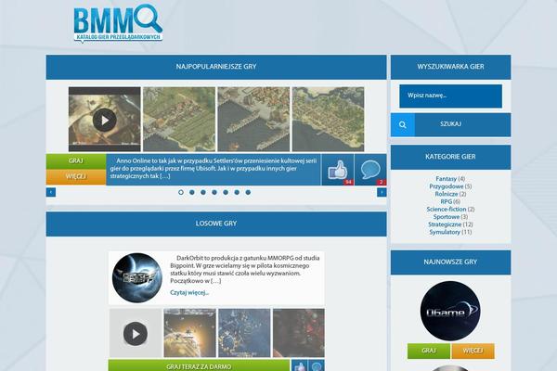Select the third carousel dot
The image size is (557, 371).
click(203, 192)
